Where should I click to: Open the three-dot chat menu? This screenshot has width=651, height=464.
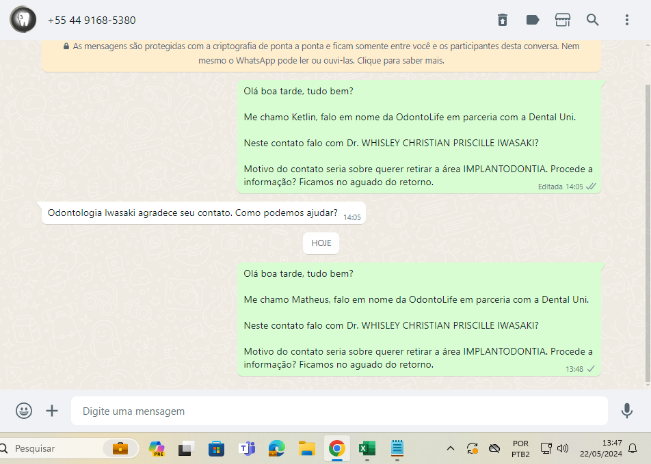point(627,20)
